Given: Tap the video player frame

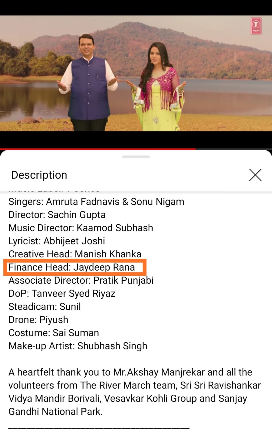Looking at the screenshot, I should tap(136, 73).
